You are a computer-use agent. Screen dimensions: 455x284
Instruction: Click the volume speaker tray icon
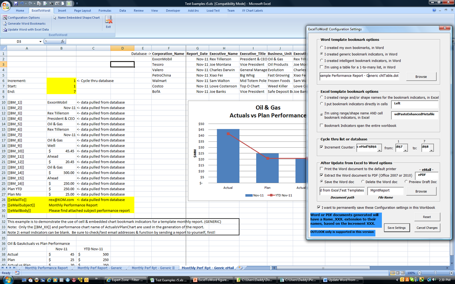click(434, 279)
